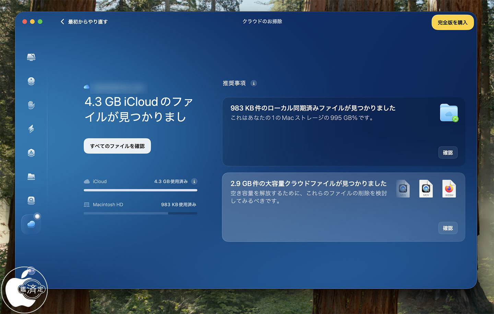This screenshot has width=494, height=314.
Task: Click 最初からやり直す to start over
Action: tap(88, 22)
